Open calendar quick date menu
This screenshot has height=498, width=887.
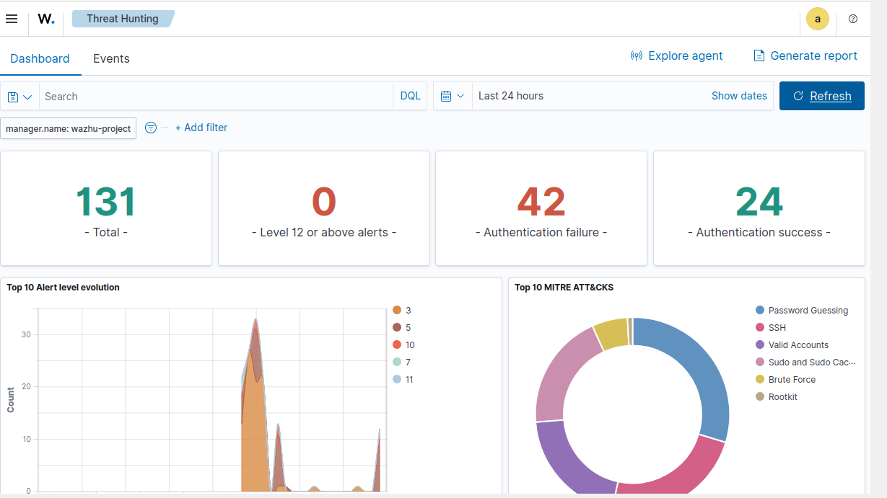(453, 96)
